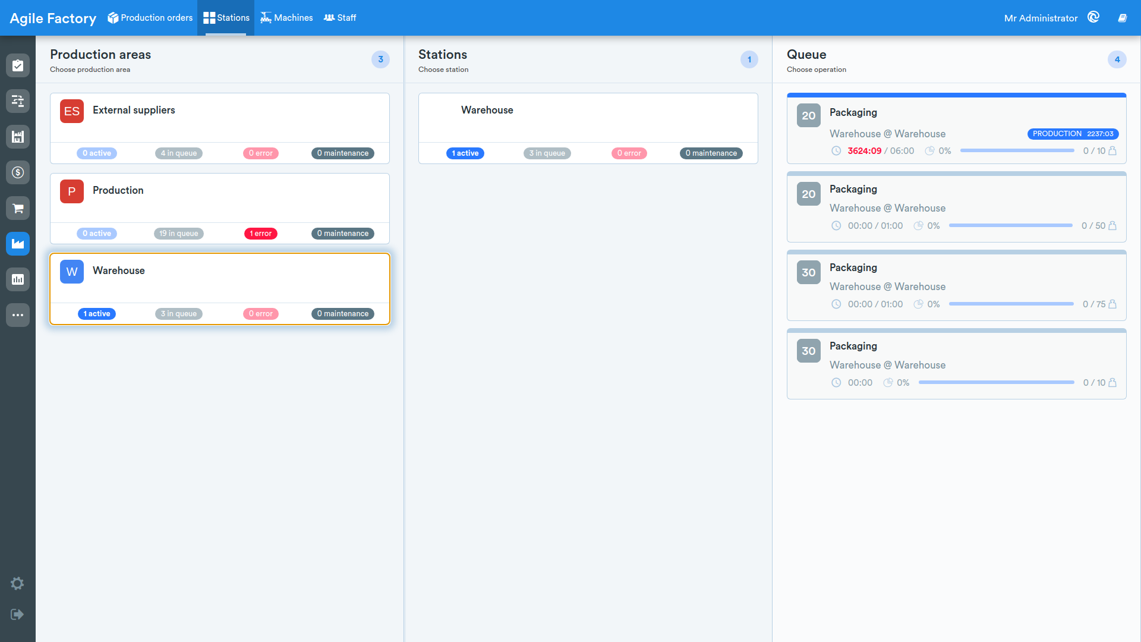The height and width of the screenshot is (642, 1141).
Task: Click 0 maintenance badge on External suppliers
Action: click(343, 153)
